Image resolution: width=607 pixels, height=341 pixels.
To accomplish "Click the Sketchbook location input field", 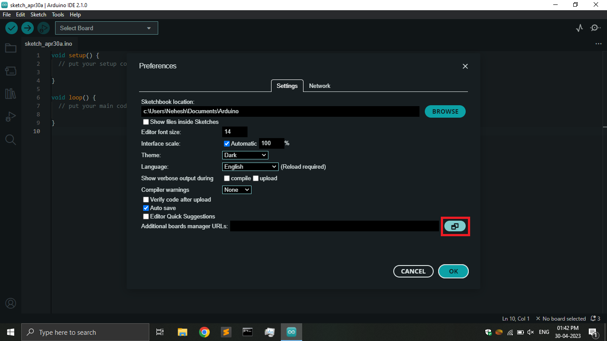I will (x=280, y=111).
